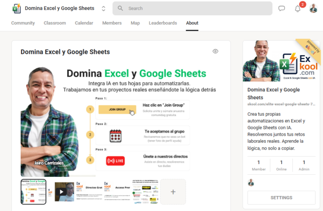
Task: Select the Acceso Prer thumbnail
Action: [x=117, y=192]
